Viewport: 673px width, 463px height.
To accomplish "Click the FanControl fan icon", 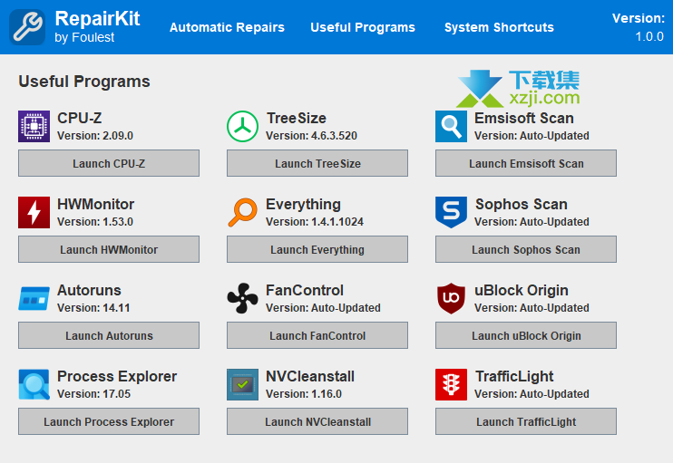I will 242,298.
